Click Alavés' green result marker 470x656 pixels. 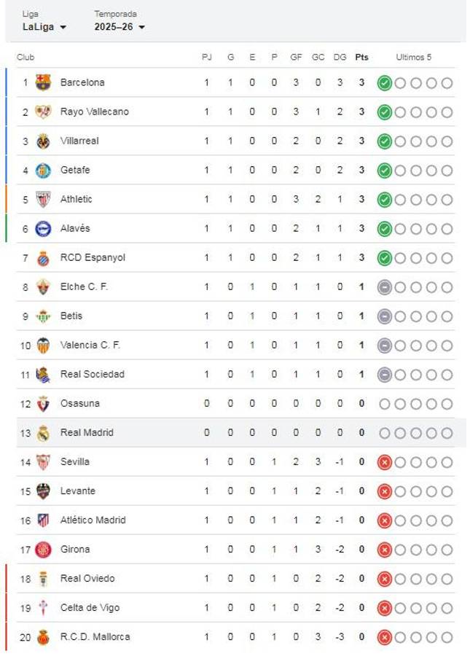pyautogui.click(x=385, y=228)
